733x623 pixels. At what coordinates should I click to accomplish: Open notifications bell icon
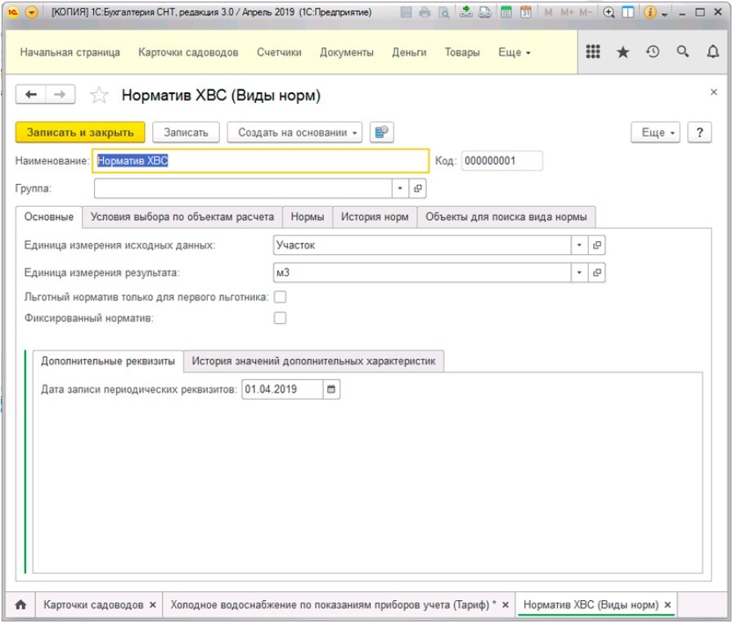coord(712,52)
